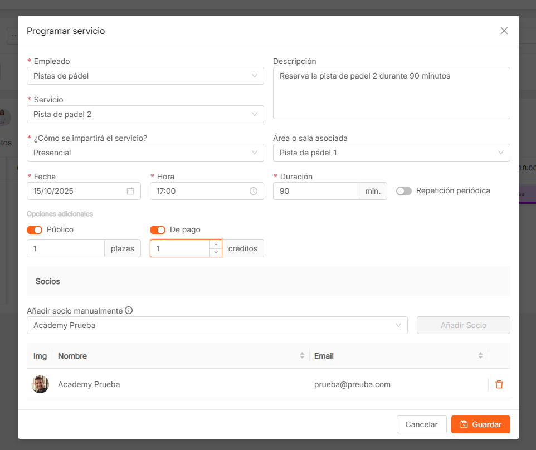Image resolution: width=536 pixels, height=450 pixels.
Task: Disable the Público toggle
Action: [x=35, y=230]
